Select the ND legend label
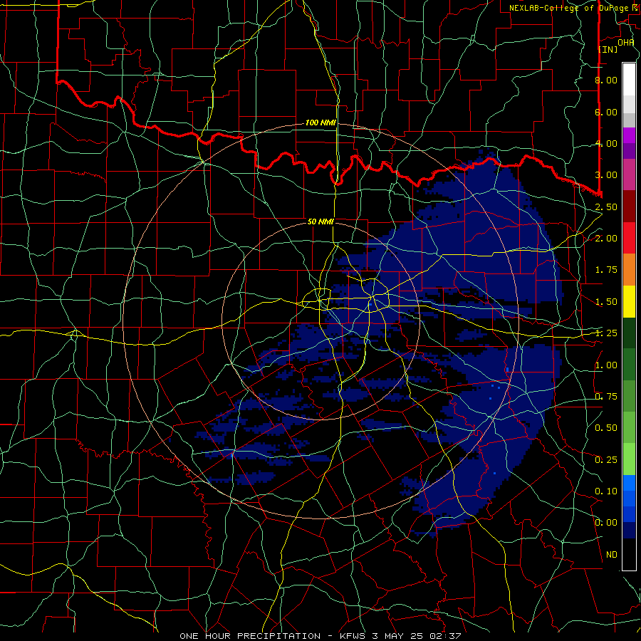This screenshot has height=641, width=641. coord(612,555)
